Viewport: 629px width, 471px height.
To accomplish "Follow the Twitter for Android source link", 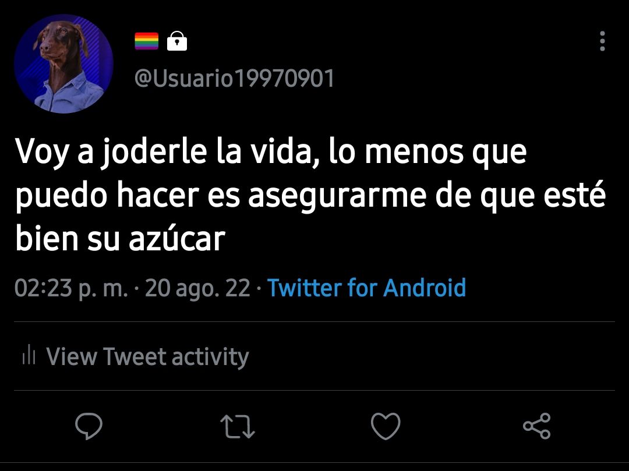I will coord(366,288).
